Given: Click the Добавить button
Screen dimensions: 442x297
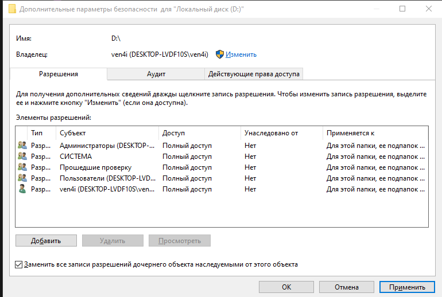Looking at the screenshot, I should point(46,241).
